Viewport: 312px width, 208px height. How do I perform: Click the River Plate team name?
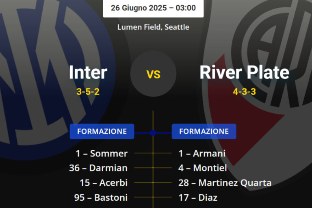coord(245,72)
